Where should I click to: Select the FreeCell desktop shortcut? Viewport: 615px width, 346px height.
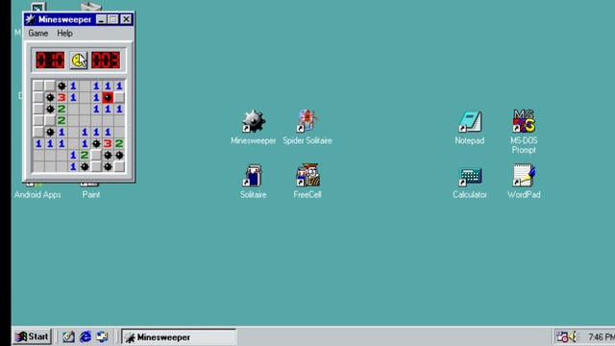coord(307,175)
